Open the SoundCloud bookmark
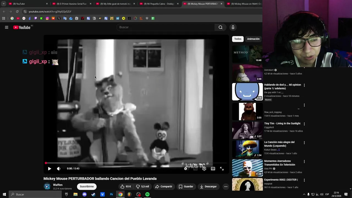Image resolution: width=352 pixels, height=198 pixels. click(53, 18)
